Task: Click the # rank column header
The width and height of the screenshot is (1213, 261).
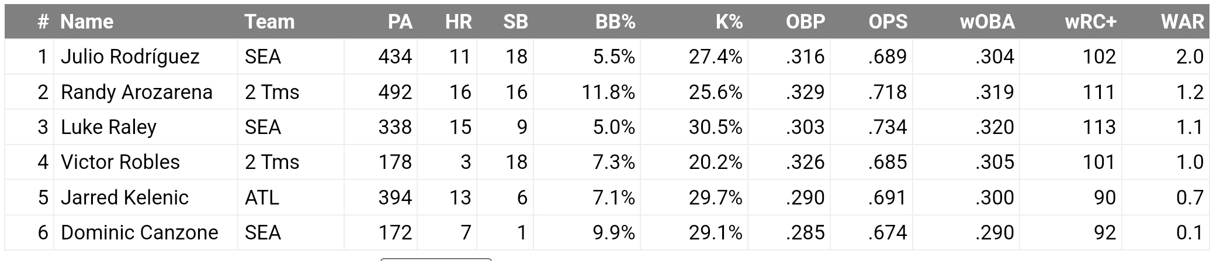Action: pyautogui.click(x=43, y=22)
